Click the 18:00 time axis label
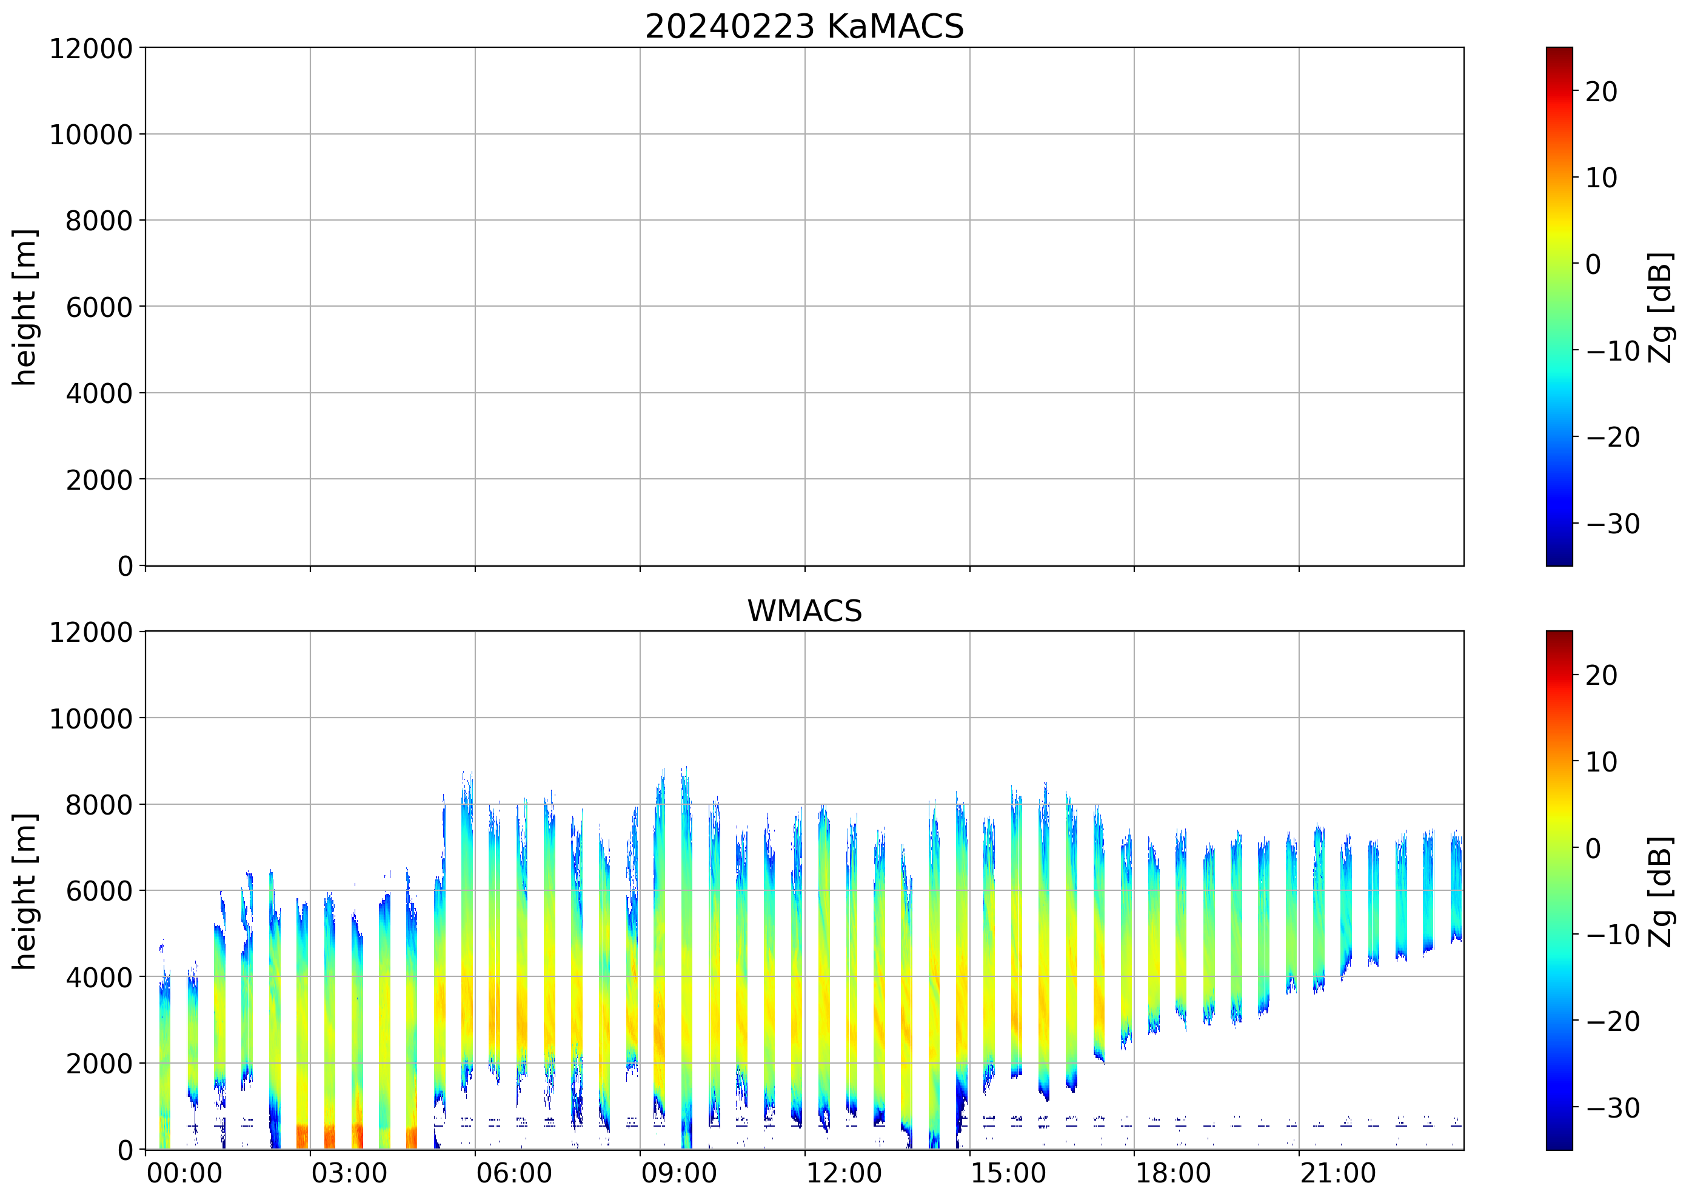 point(1172,1173)
